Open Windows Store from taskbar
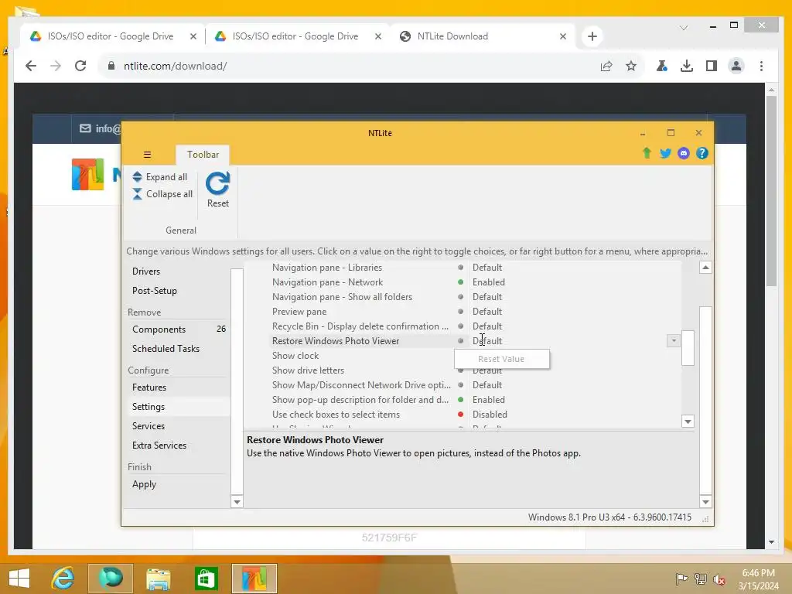792x594 pixels. (206, 579)
